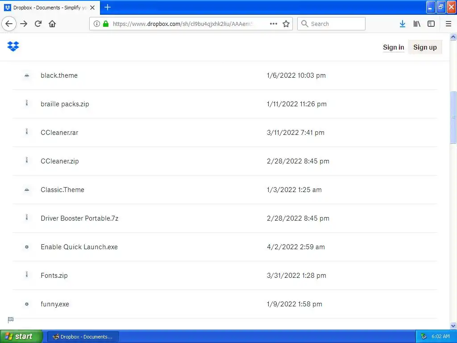Open a new tab with the plus icon
This screenshot has width=457, height=343.
coord(108,7)
